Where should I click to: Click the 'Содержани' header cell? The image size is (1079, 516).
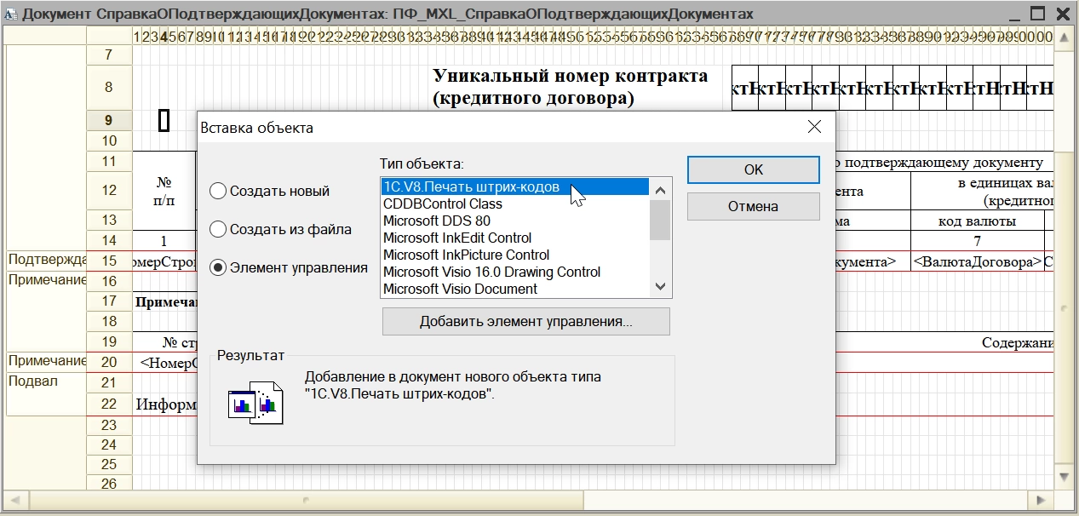(x=1018, y=342)
